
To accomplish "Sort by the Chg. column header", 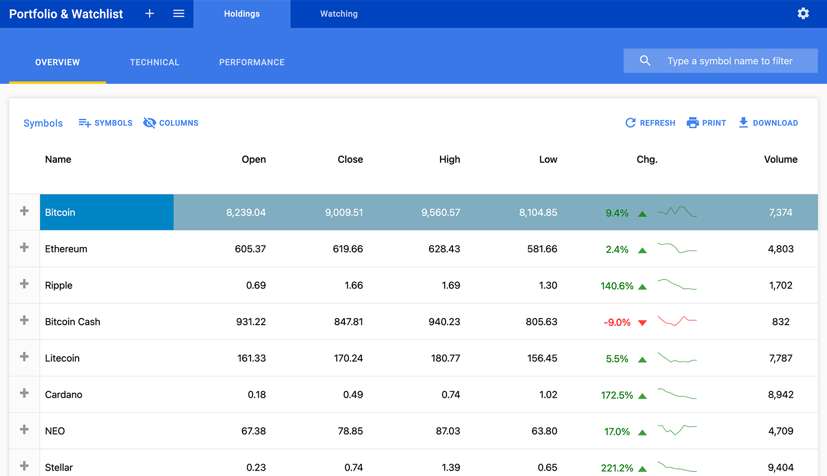I will pyautogui.click(x=647, y=159).
